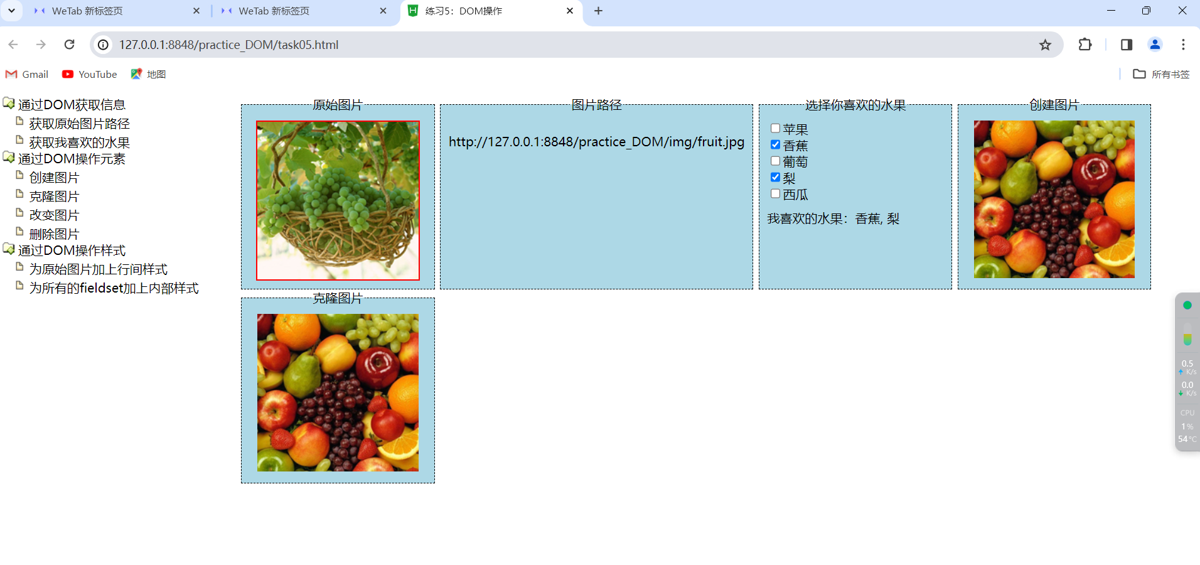Open the YouTube bookmark
Viewport: 1200px width, 565px height.
[x=90, y=74]
